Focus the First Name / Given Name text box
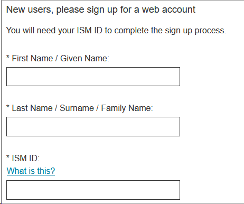 pyautogui.click(x=93, y=77)
